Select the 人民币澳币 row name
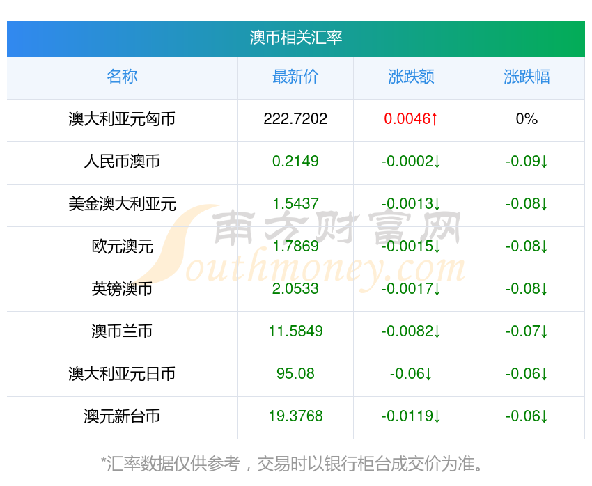This screenshot has width=592, height=486. (x=122, y=162)
